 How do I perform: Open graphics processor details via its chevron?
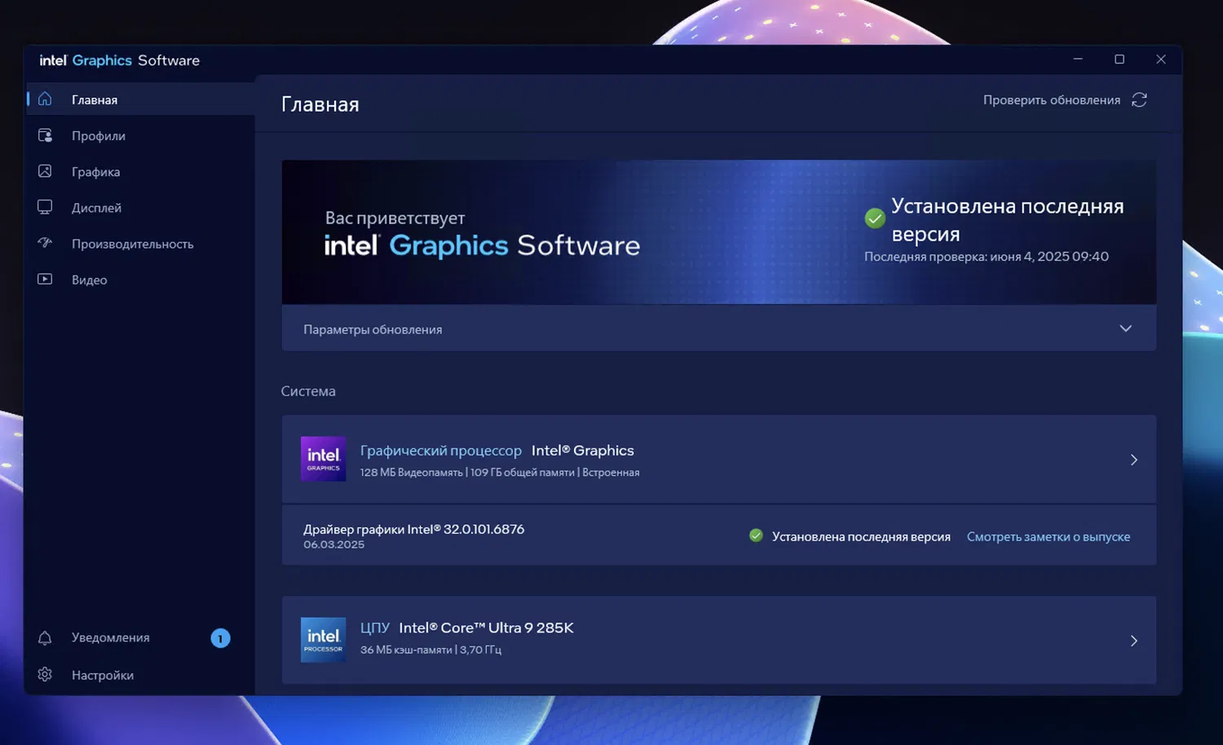coord(1134,460)
